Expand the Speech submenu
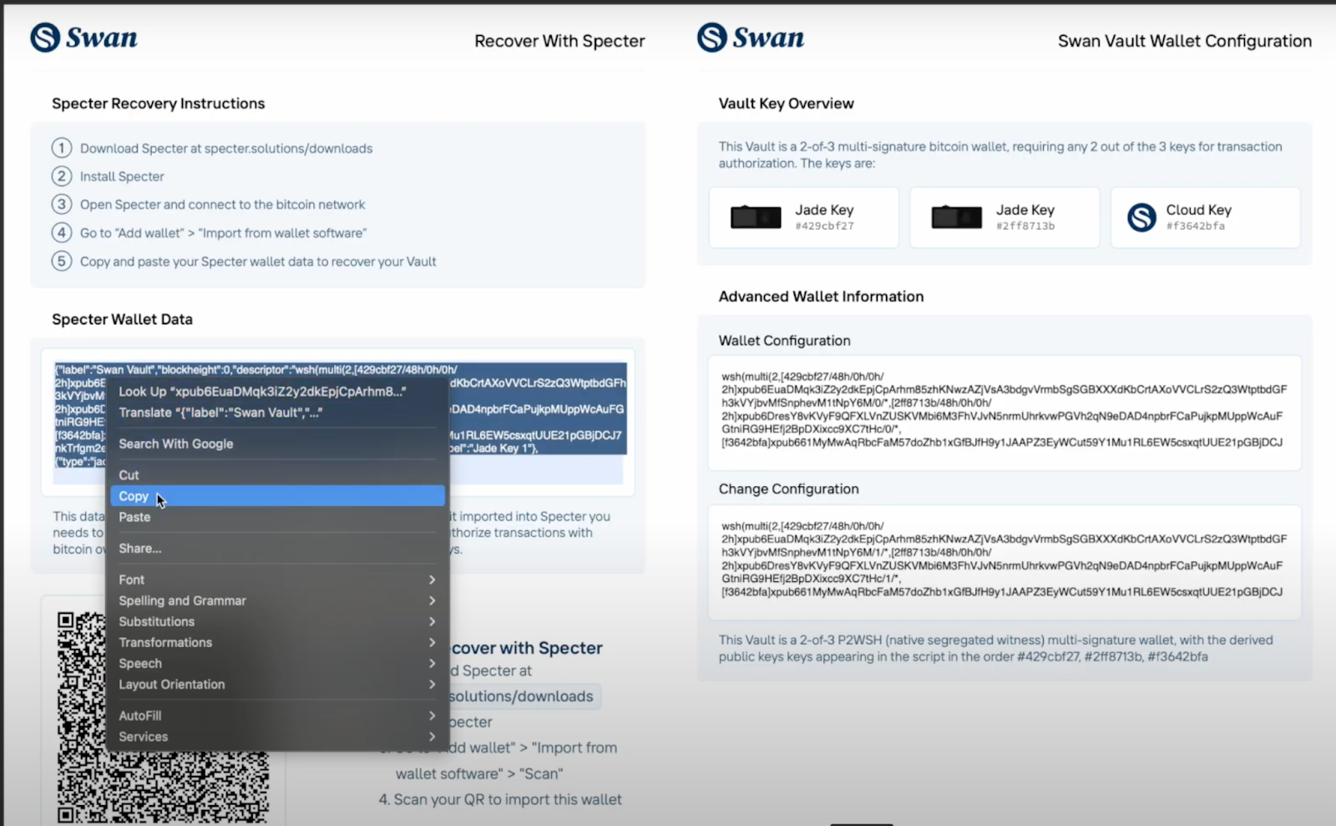 coord(277,663)
